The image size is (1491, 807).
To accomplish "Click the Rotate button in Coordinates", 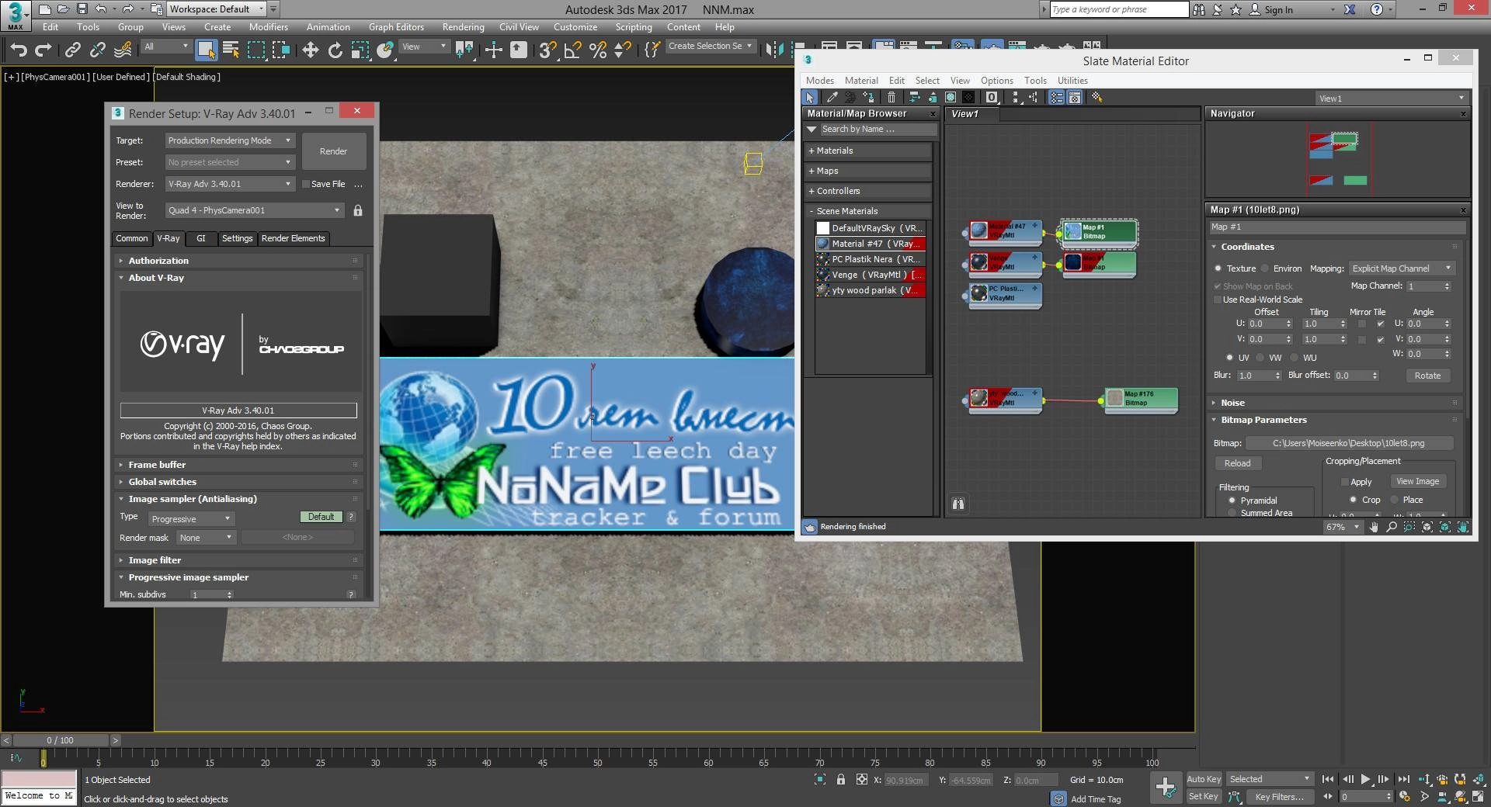I will point(1427,376).
